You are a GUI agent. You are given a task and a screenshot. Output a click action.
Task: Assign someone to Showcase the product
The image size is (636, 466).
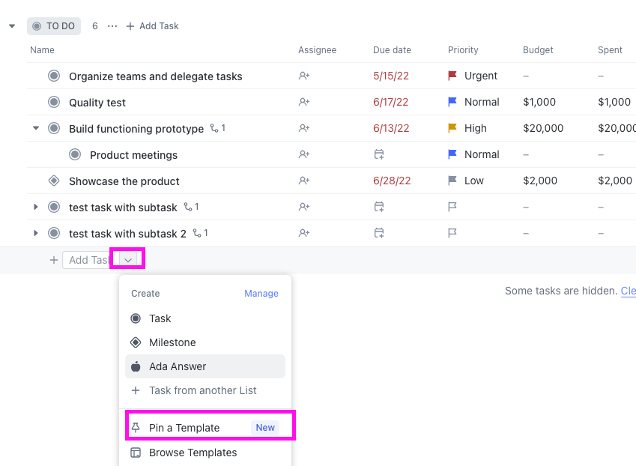pos(304,181)
